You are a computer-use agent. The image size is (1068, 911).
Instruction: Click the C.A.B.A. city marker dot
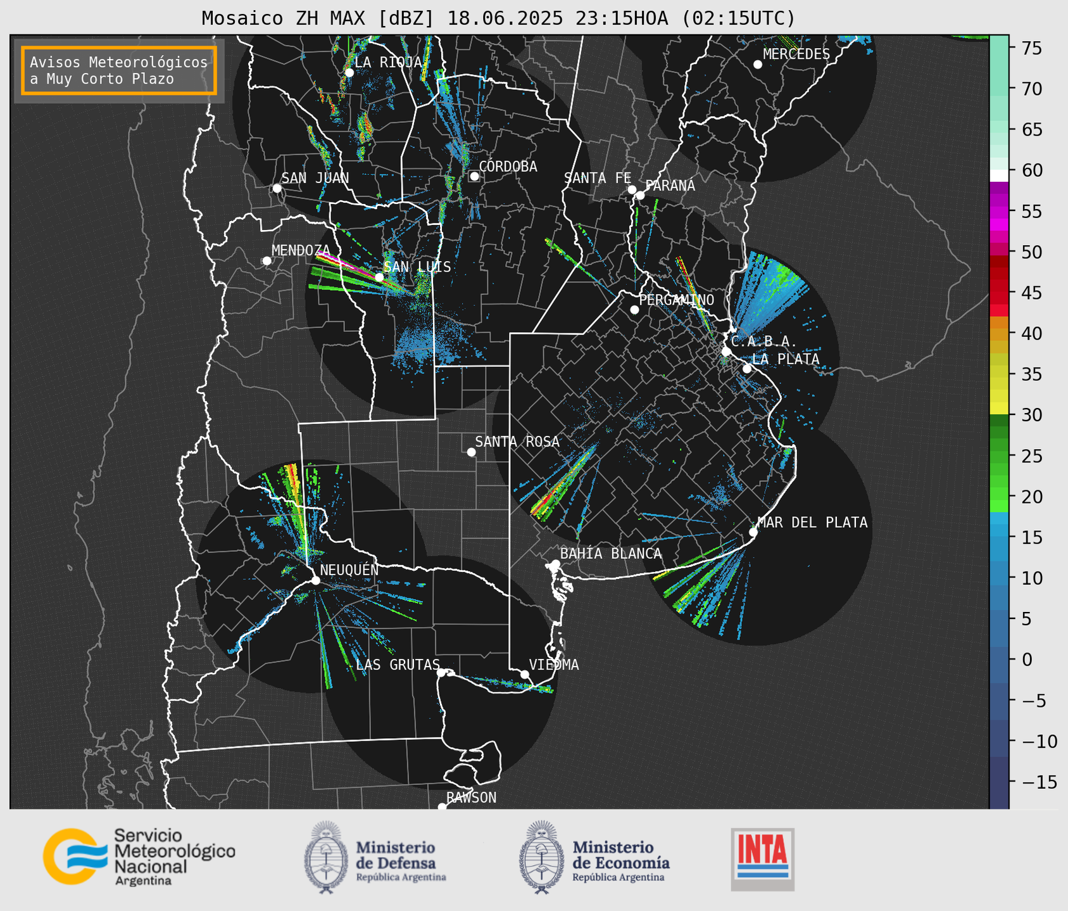(x=726, y=352)
